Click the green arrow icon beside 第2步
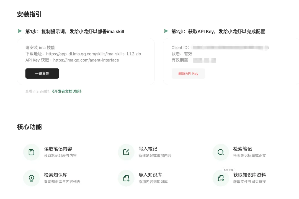Viewport: 299px width, 199px height. coord(166,31)
